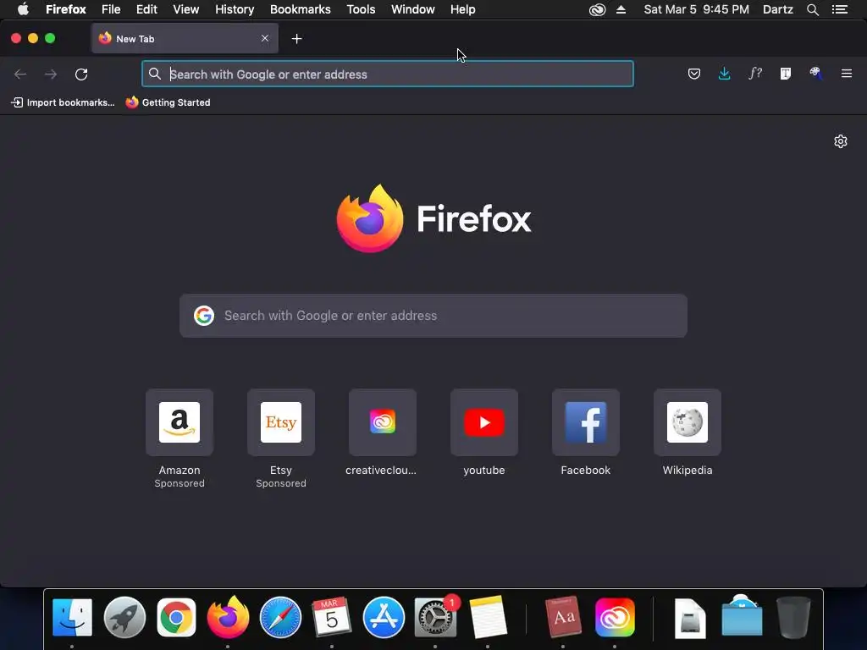The image size is (867, 650).
Task: Open Calendar from the dock
Action: tap(331, 617)
